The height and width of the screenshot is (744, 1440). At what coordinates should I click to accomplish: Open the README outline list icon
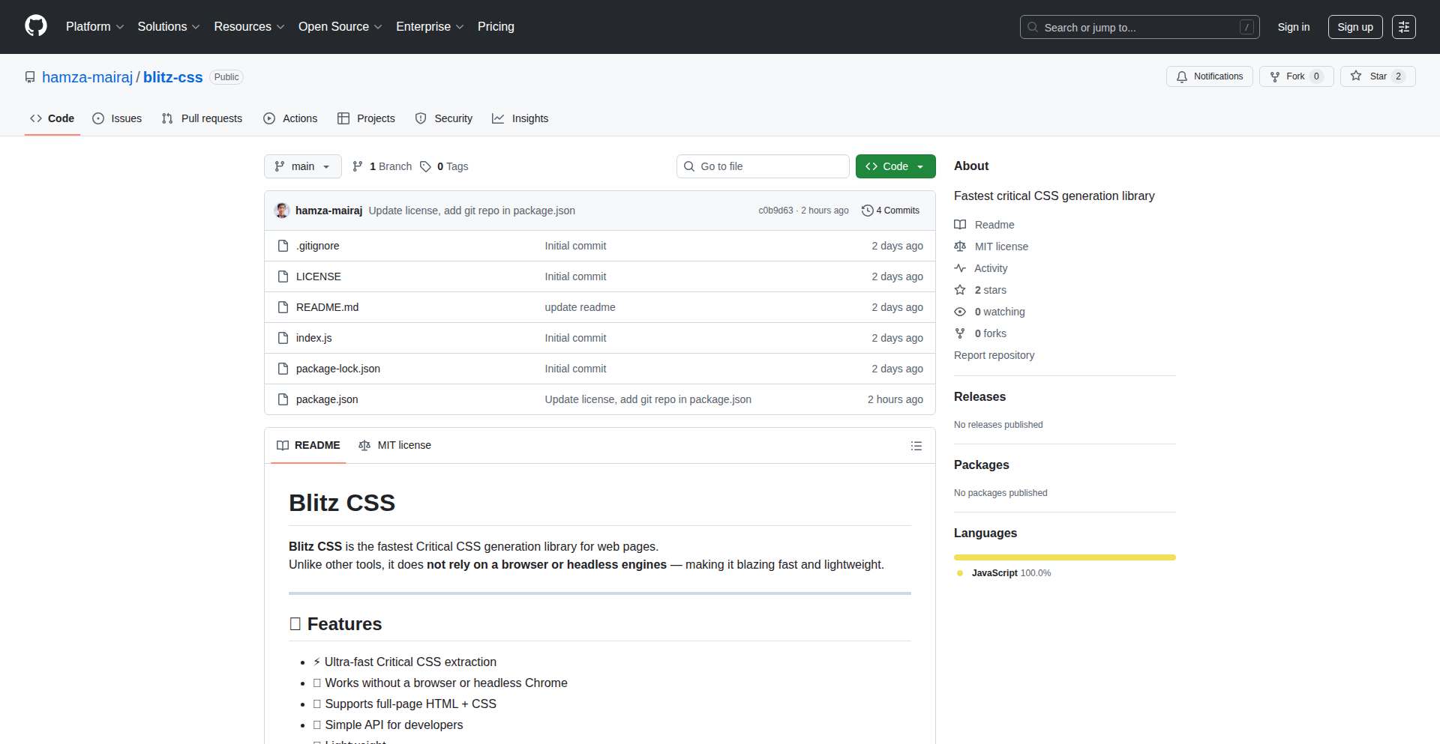[916, 446]
